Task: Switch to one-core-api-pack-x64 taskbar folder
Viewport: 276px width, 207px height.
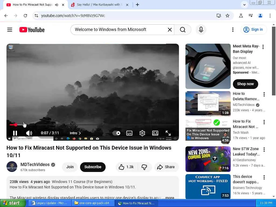Action: (x=93, y=203)
